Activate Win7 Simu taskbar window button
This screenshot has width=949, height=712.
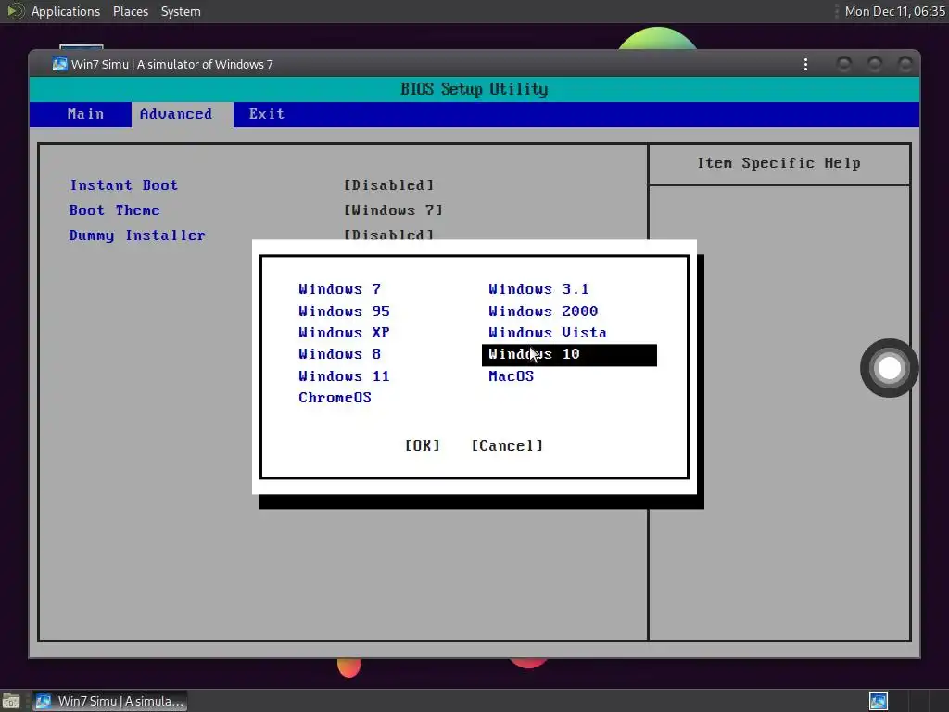(x=110, y=701)
